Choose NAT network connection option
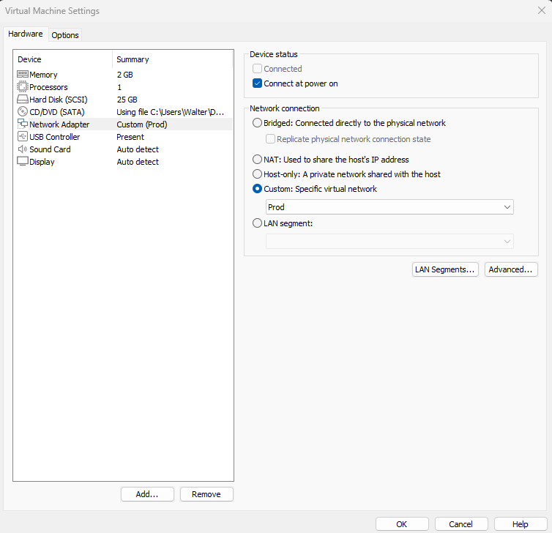The height and width of the screenshot is (533, 552). [x=257, y=160]
